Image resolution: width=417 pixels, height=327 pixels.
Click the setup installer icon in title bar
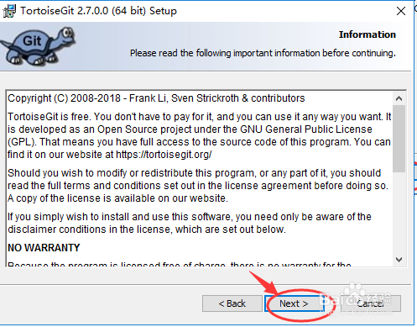click(9, 11)
